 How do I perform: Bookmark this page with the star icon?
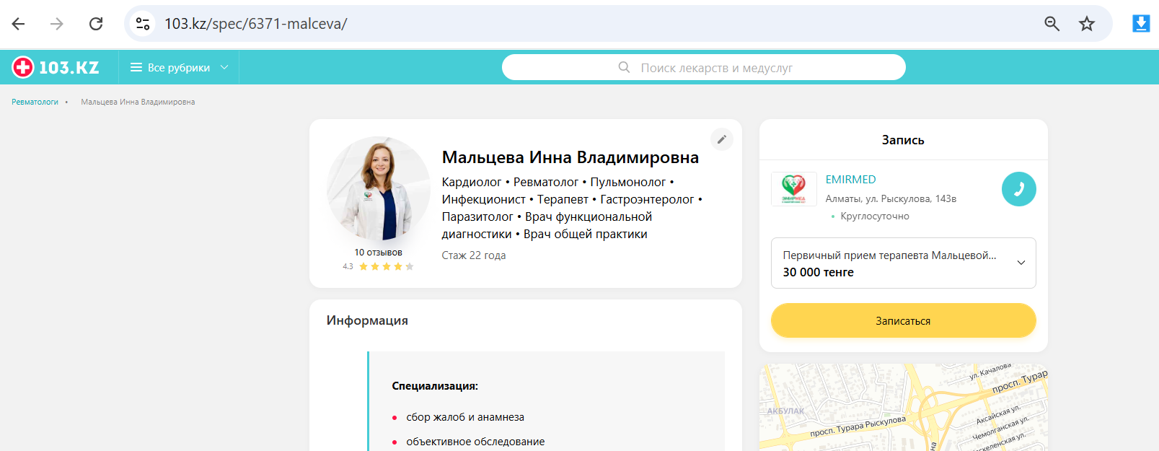tap(1087, 24)
